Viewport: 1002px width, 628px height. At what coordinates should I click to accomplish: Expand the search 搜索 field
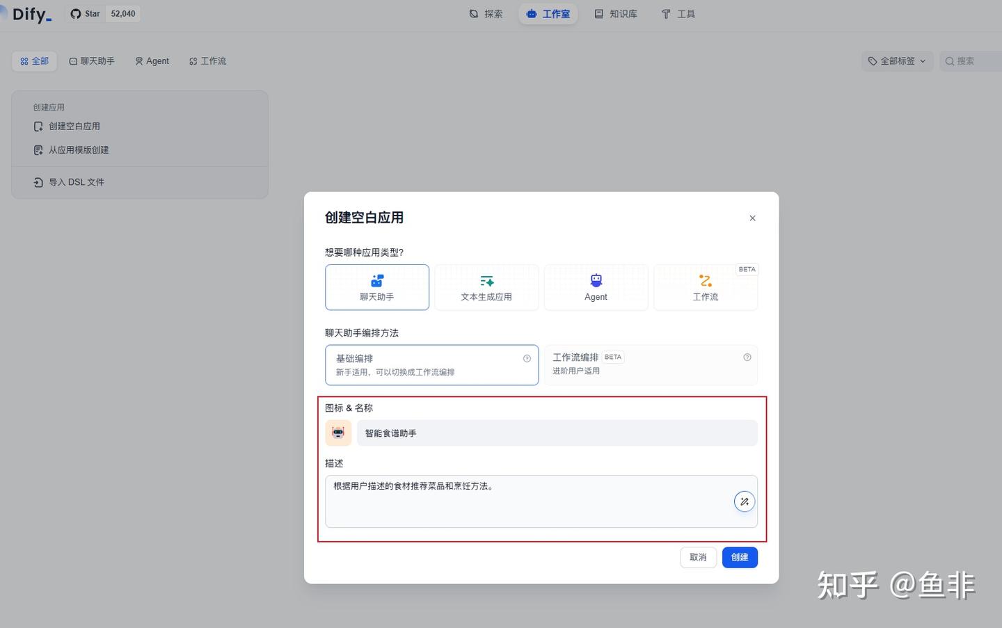(x=969, y=61)
